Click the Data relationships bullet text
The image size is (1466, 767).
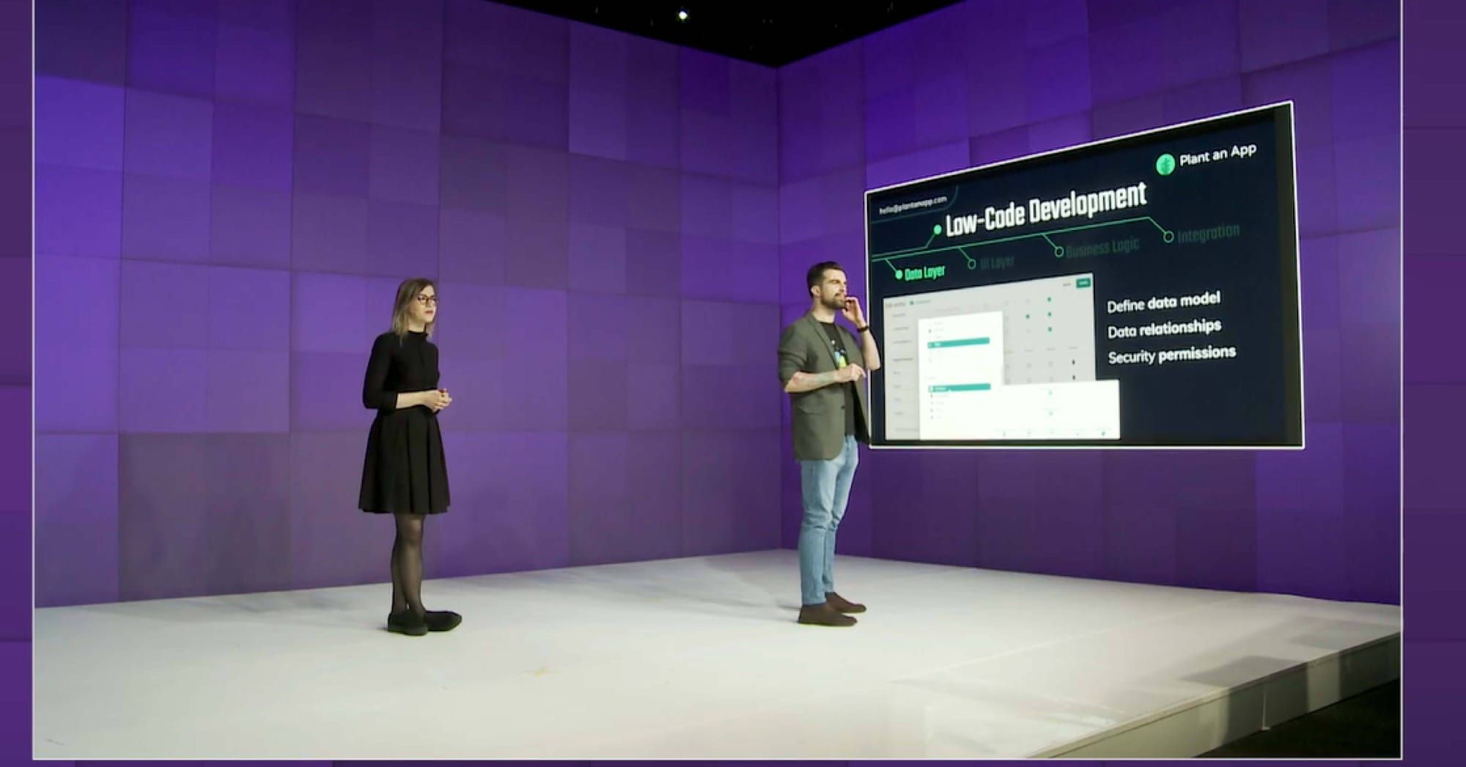[x=1164, y=328]
